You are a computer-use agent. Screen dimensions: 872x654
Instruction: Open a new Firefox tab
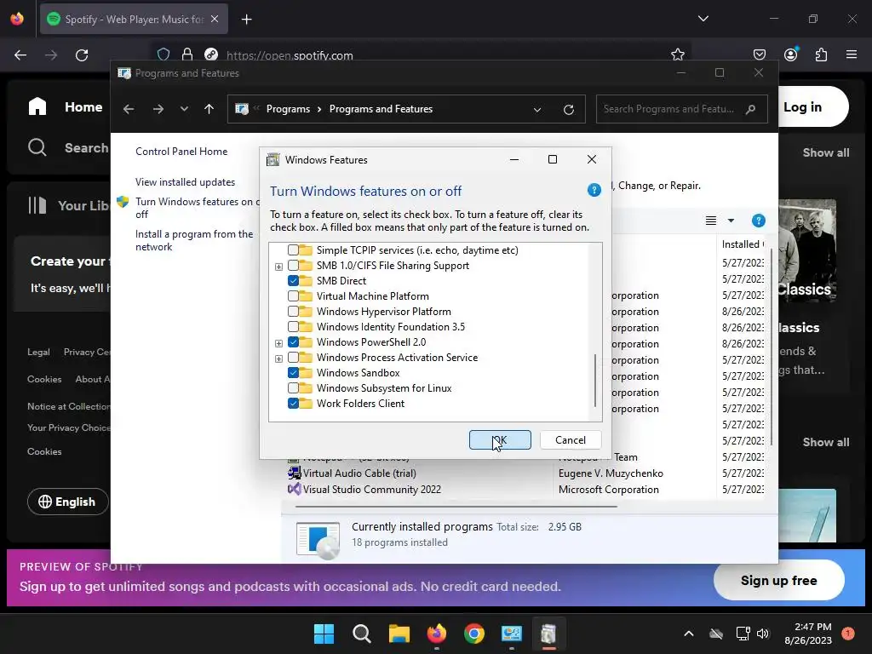[247, 20]
